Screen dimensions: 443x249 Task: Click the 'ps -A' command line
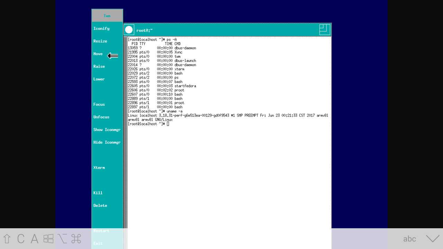point(152,39)
